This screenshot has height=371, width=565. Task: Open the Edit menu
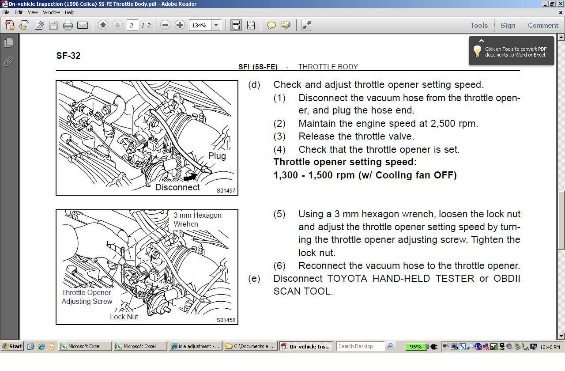(x=19, y=12)
